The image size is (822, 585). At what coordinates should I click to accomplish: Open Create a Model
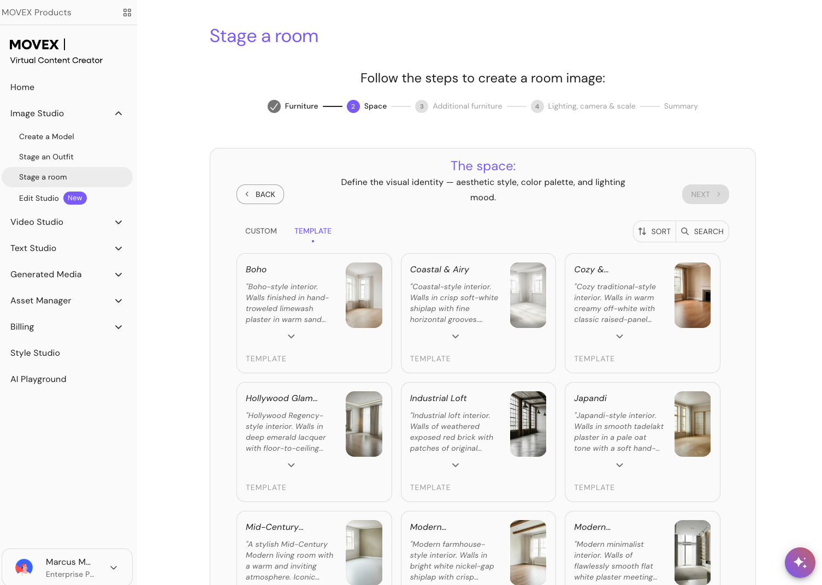point(46,136)
